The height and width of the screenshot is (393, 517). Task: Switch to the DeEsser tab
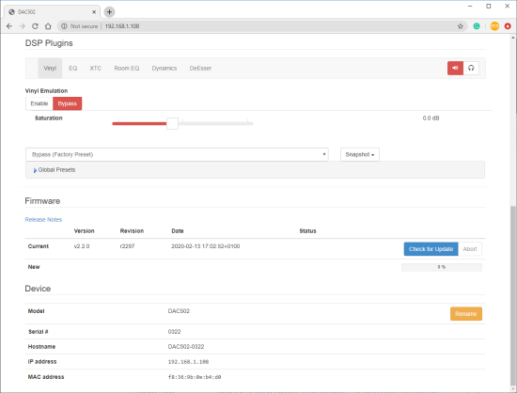tap(200, 69)
